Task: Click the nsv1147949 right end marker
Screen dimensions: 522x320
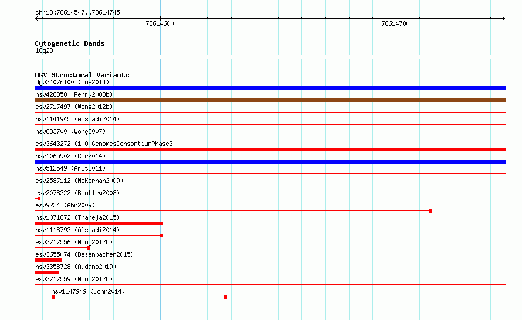Action: tap(225, 297)
